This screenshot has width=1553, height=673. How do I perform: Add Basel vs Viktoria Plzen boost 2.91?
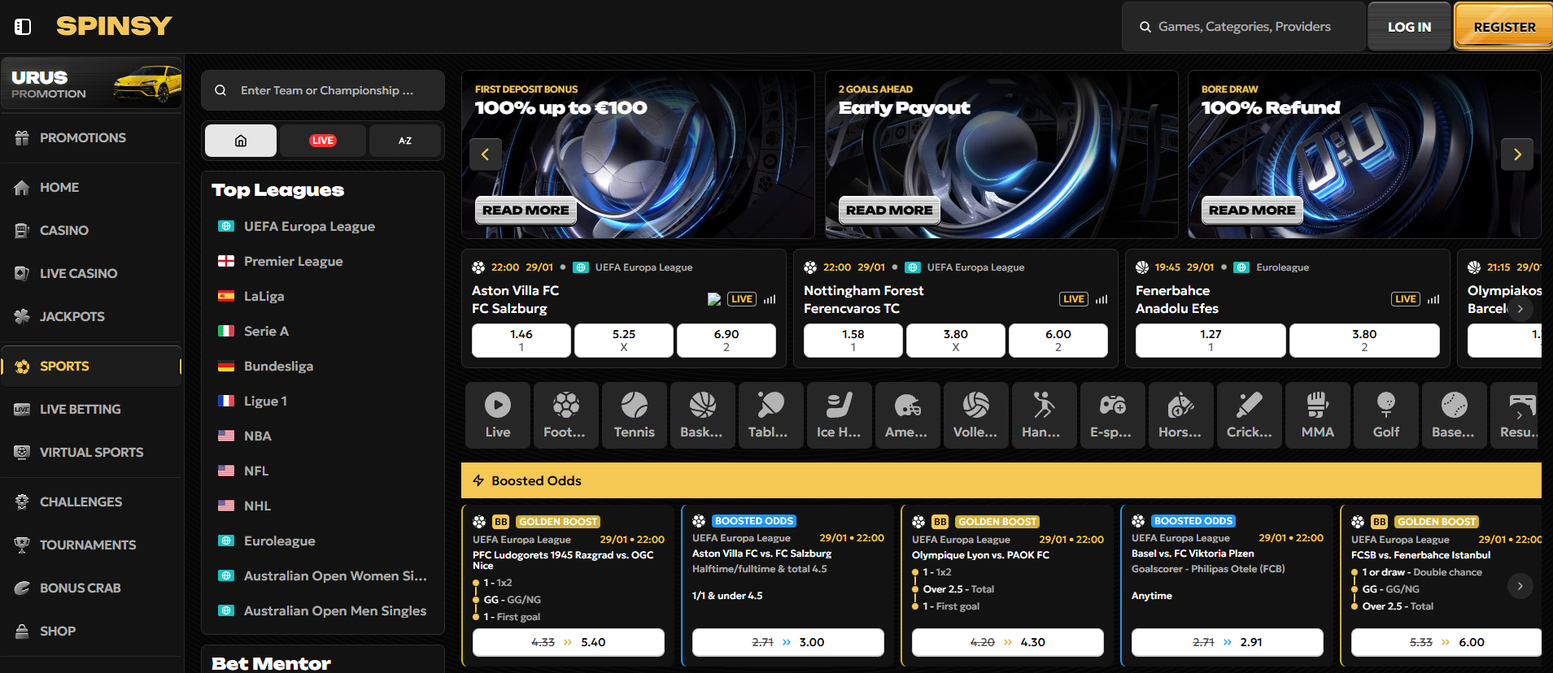click(1228, 642)
